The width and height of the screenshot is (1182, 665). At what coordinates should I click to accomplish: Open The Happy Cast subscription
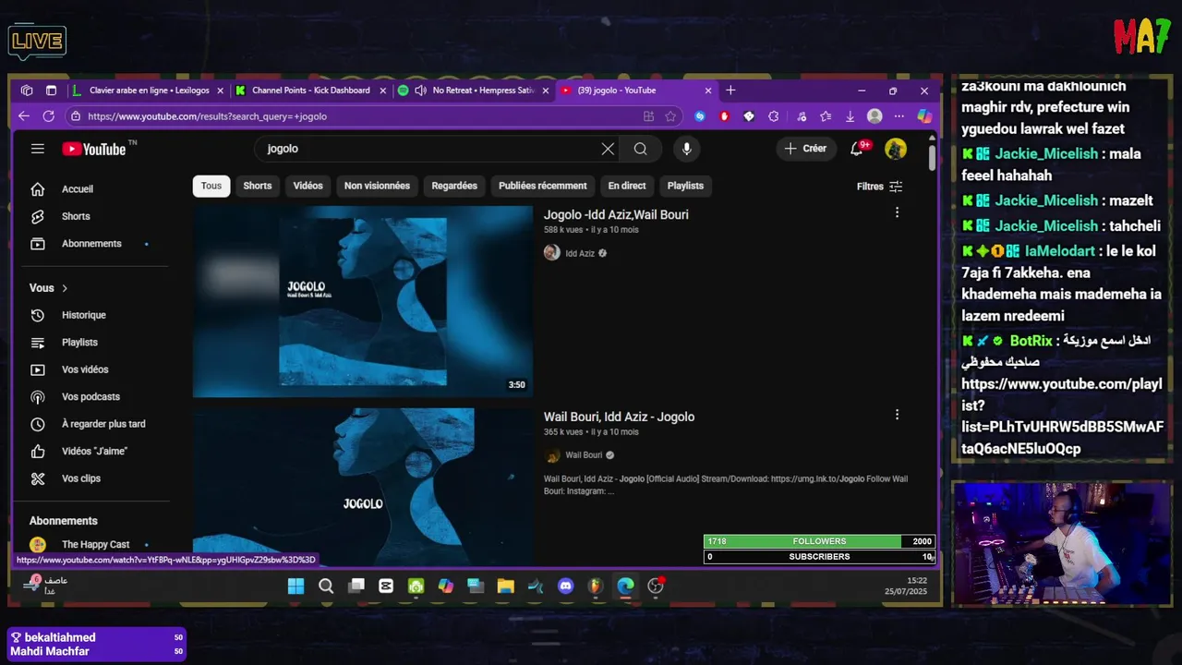pos(91,544)
